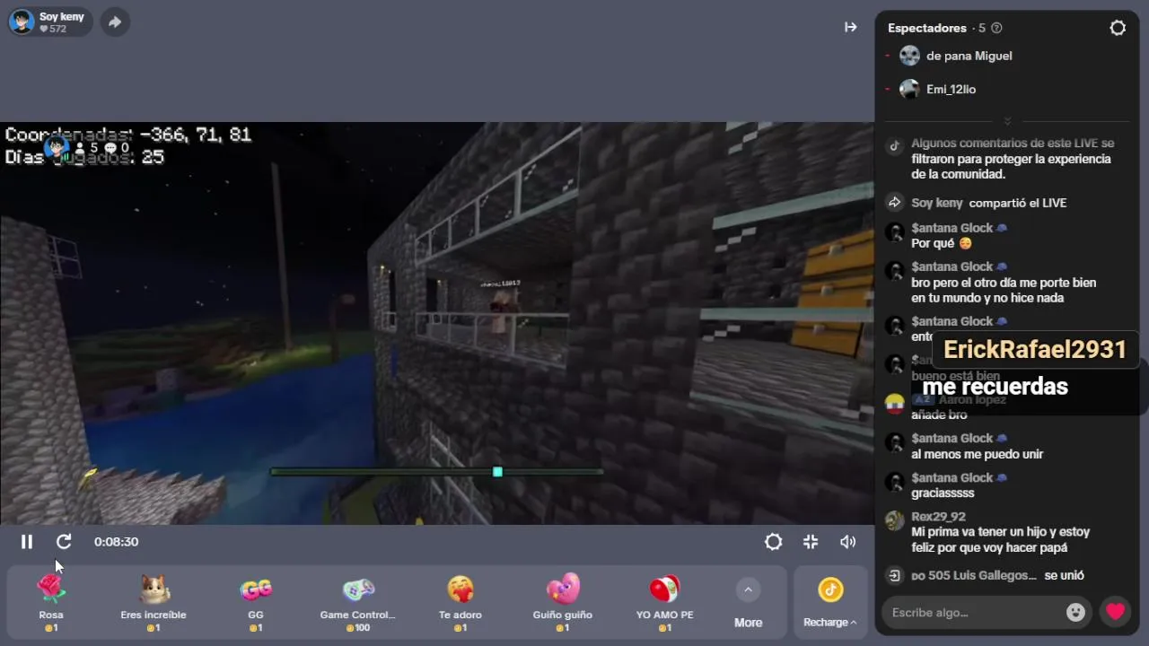Send the Te adoro gift
Viewport: 1149px width, 646px height.
tap(460, 602)
